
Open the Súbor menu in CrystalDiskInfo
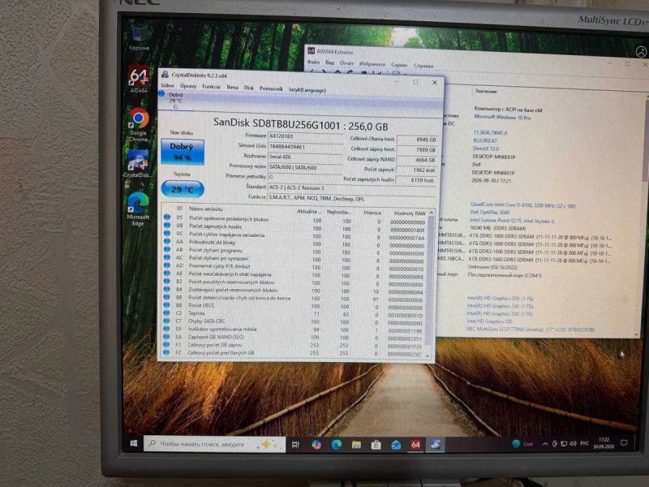click(x=167, y=85)
